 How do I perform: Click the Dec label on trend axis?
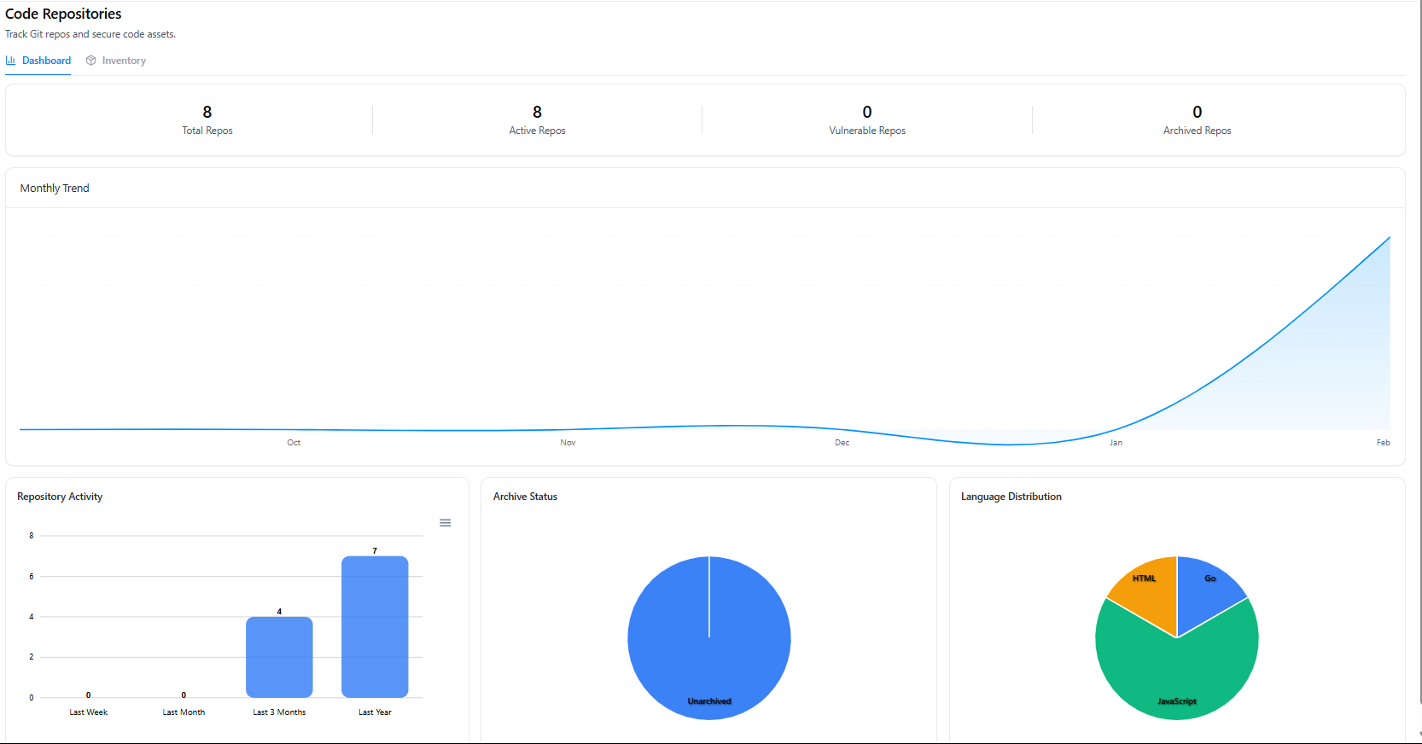click(842, 443)
